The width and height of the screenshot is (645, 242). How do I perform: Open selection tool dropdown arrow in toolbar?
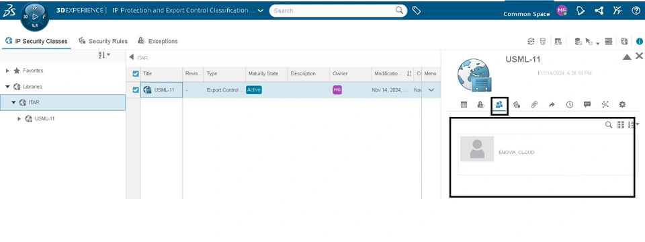pyautogui.click(x=598, y=43)
